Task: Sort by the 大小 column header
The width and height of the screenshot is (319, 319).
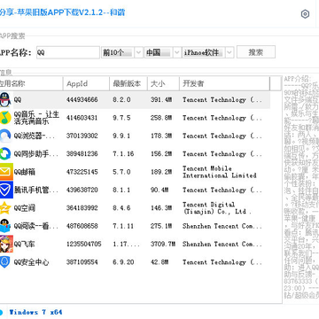Action: pos(163,83)
